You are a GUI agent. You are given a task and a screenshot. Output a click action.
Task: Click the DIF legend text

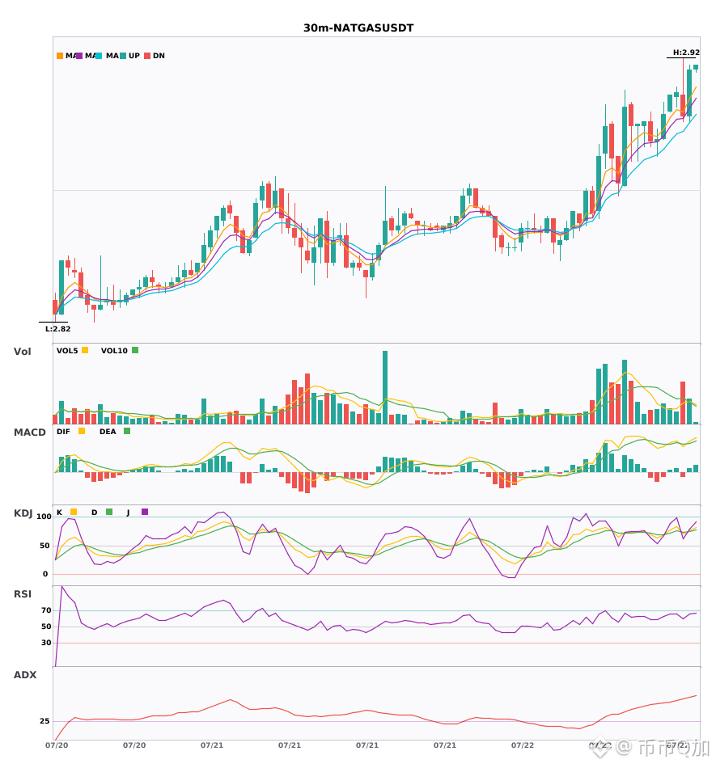(63, 432)
